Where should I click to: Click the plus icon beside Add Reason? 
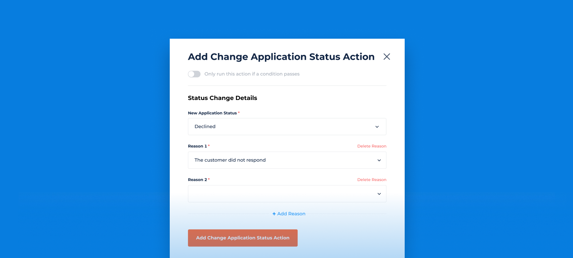click(x=274, y=214)
